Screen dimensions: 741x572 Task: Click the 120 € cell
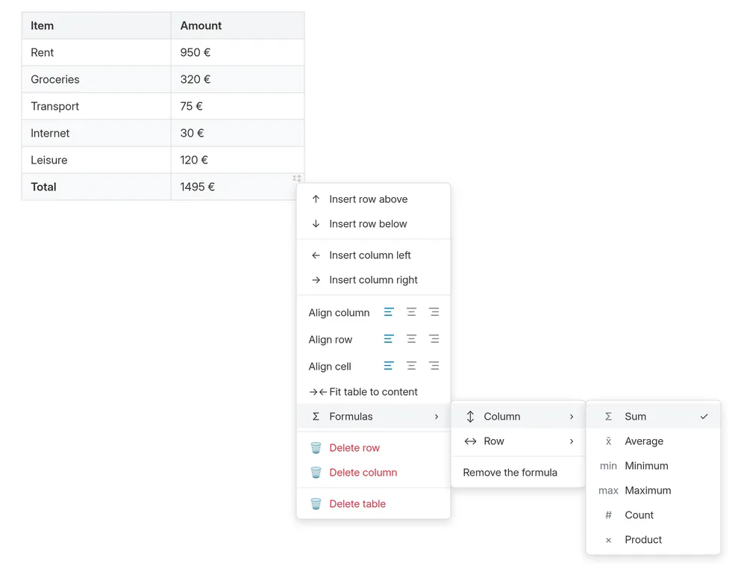[237, 161]
